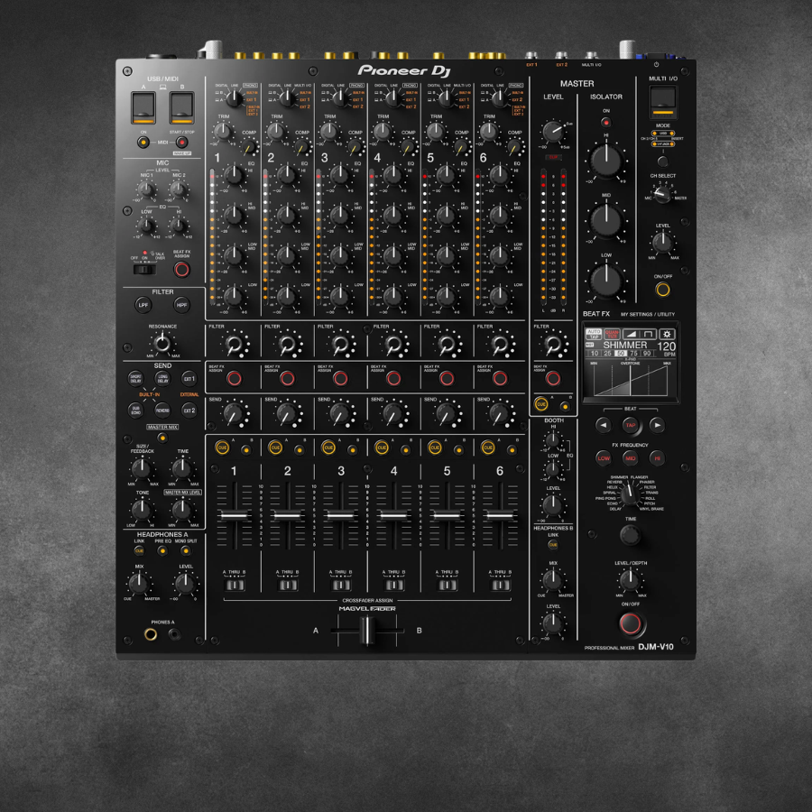The height and width of the screenshot is (812, 812).
Task: Click the filter RESONANCE knob
Action: pos(162,343)
